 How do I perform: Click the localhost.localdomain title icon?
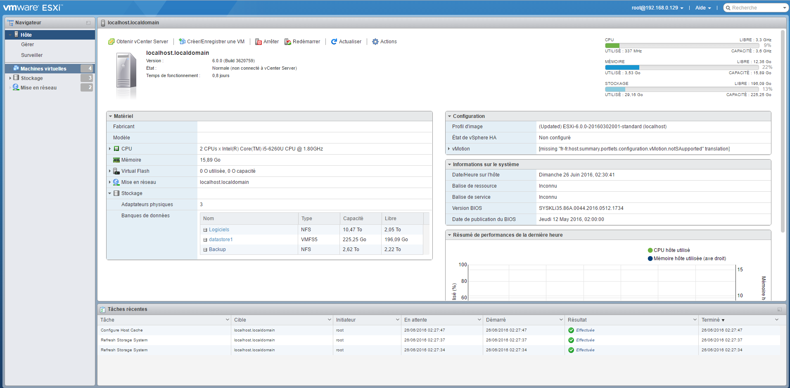(103, 23)
